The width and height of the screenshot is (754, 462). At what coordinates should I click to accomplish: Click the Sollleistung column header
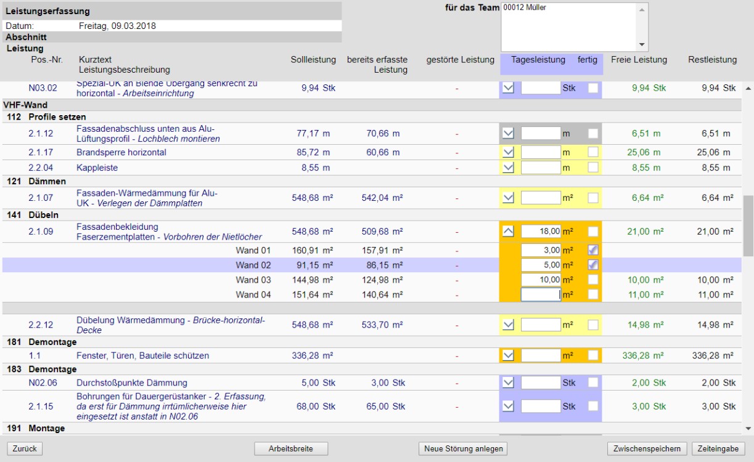pyautogui.click(x=313, y=60)
